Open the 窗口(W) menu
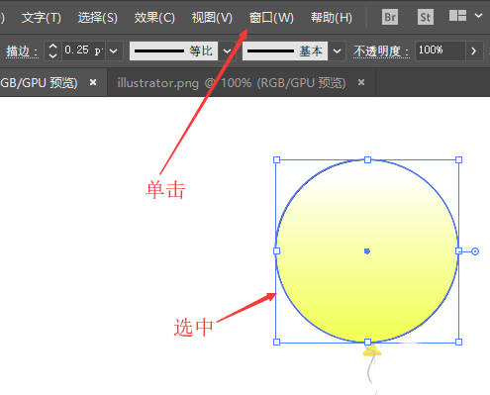The width and height of the screenshot is (490, 395). [271, 17]
